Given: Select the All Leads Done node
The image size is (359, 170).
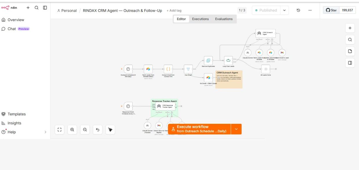Looking at the screenshot, I should (x=265, y=69).
